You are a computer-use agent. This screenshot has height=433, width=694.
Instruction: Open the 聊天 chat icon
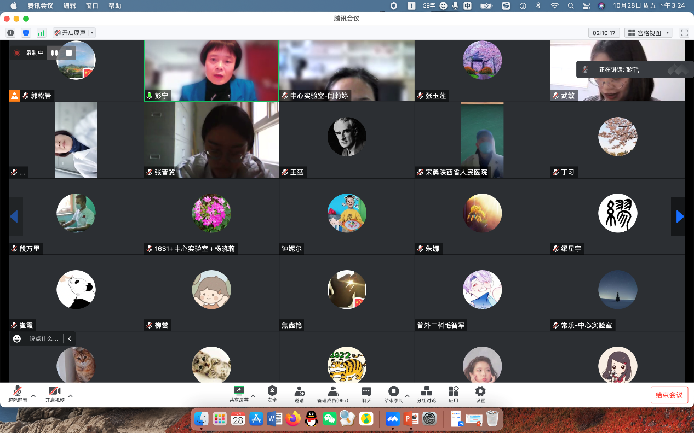(366, 391)
